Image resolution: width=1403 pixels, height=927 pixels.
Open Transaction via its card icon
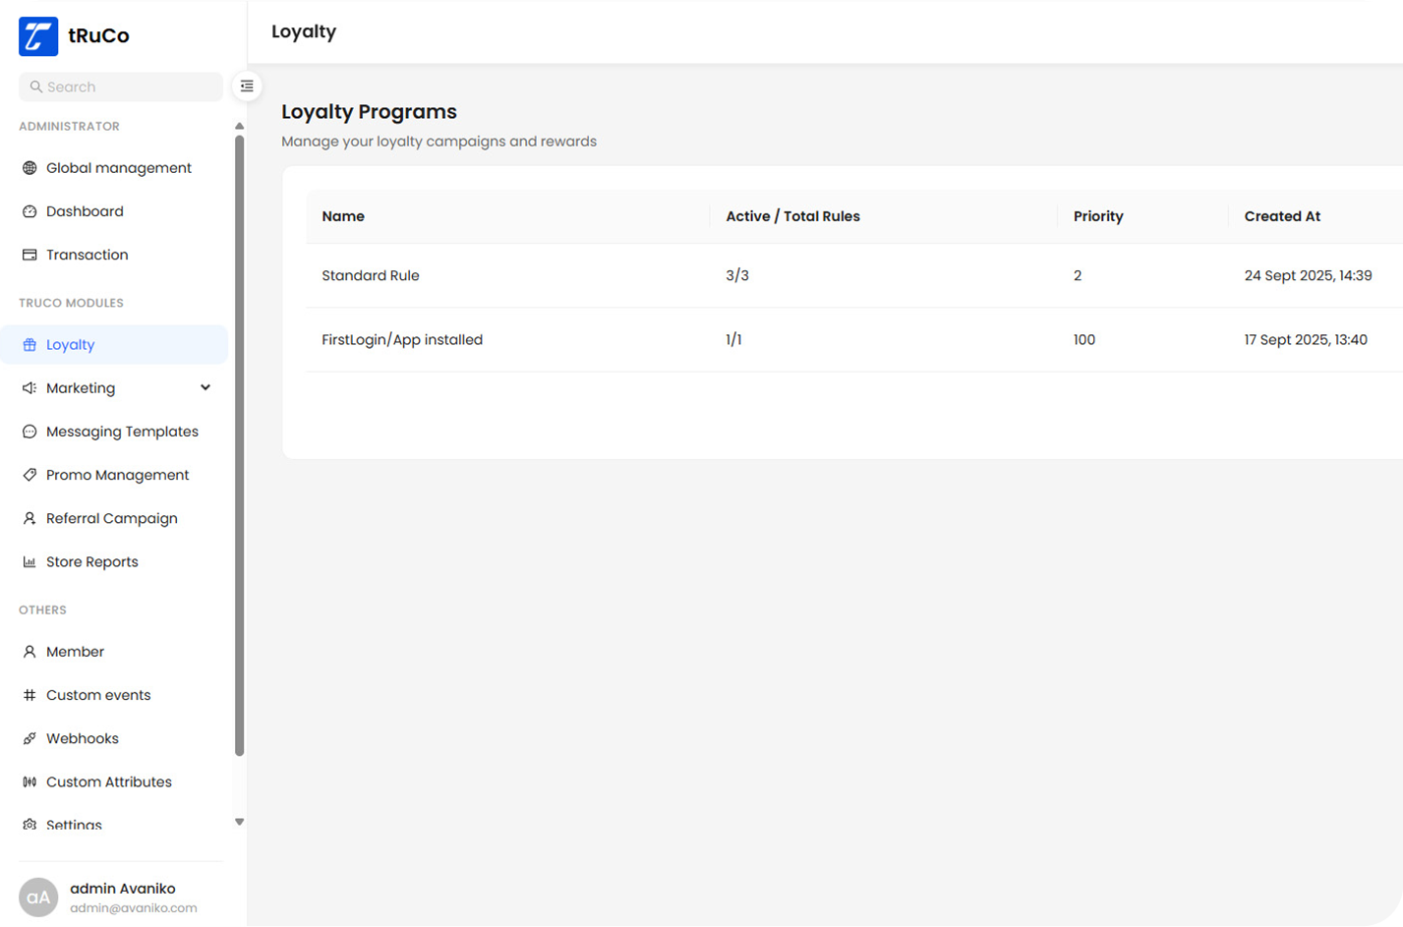click(29, 255)
